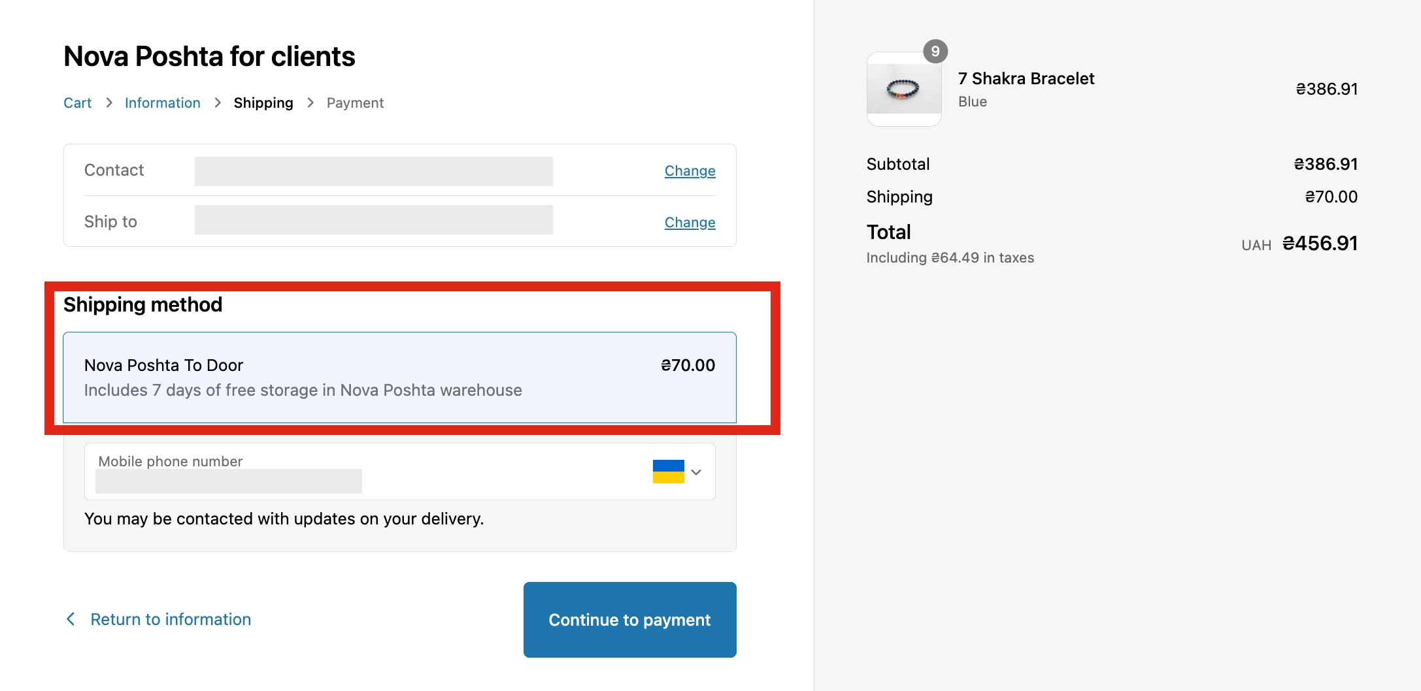
Task: Open the Information breadcrumb step
Action: (x=162, y=103)
